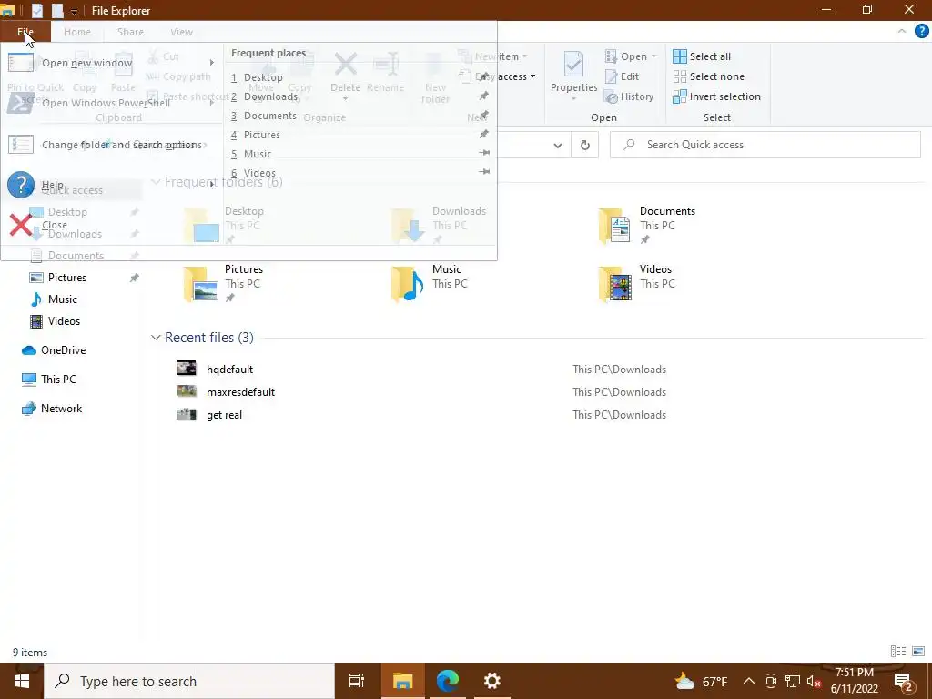Click the Properties ribbon icon
Screen dimensions: 932x699
573,65
